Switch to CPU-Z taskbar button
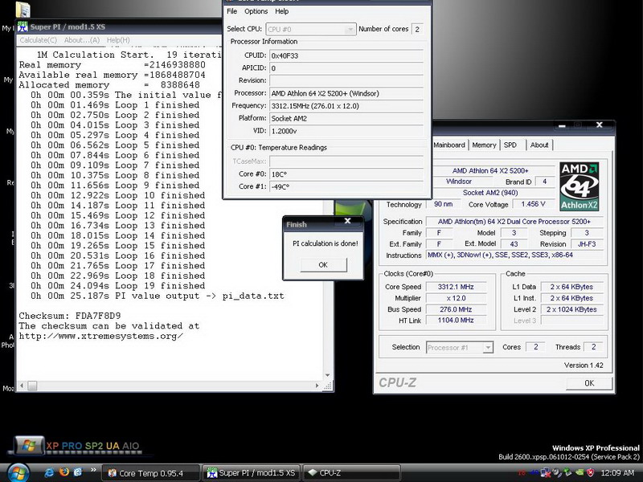Viewport: 643px width, 482px height. [351, 473]
